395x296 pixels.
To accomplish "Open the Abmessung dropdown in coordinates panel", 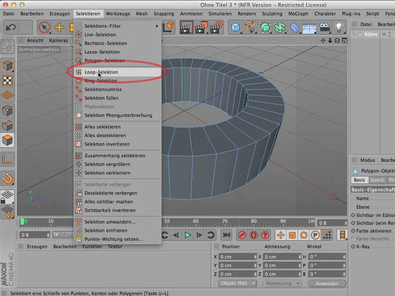I will point(281,284).
